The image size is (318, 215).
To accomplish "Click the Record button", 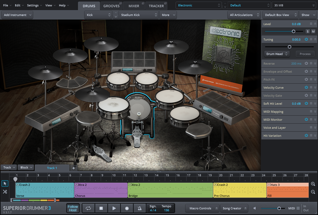I will 127,208.
